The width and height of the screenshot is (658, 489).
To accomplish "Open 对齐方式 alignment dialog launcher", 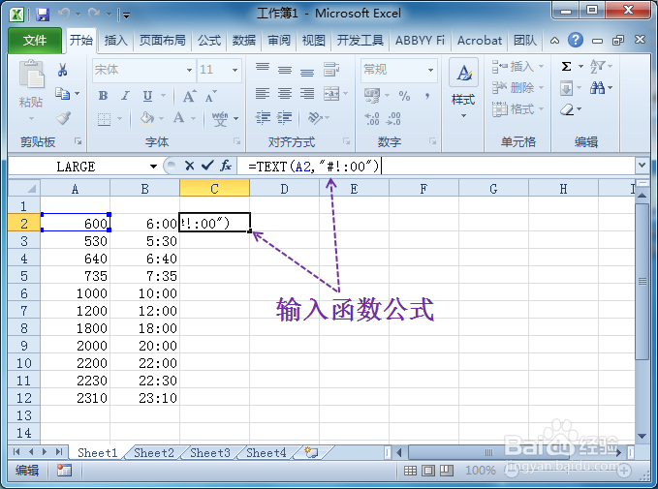I will pos(347,141).
